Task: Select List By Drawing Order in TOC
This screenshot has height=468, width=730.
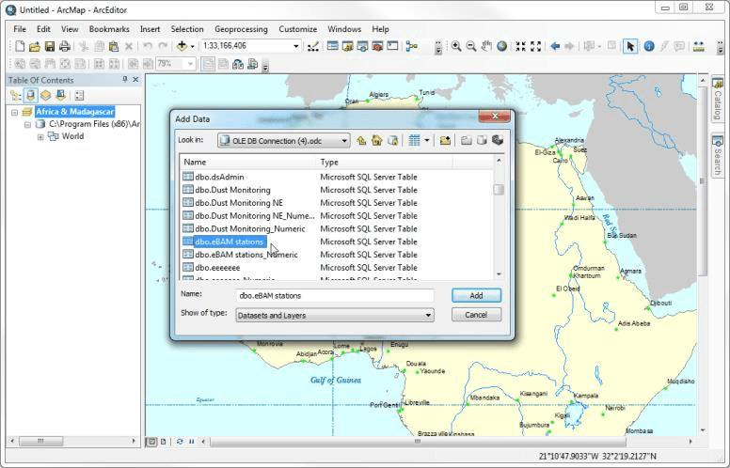Action: point(16,95)
